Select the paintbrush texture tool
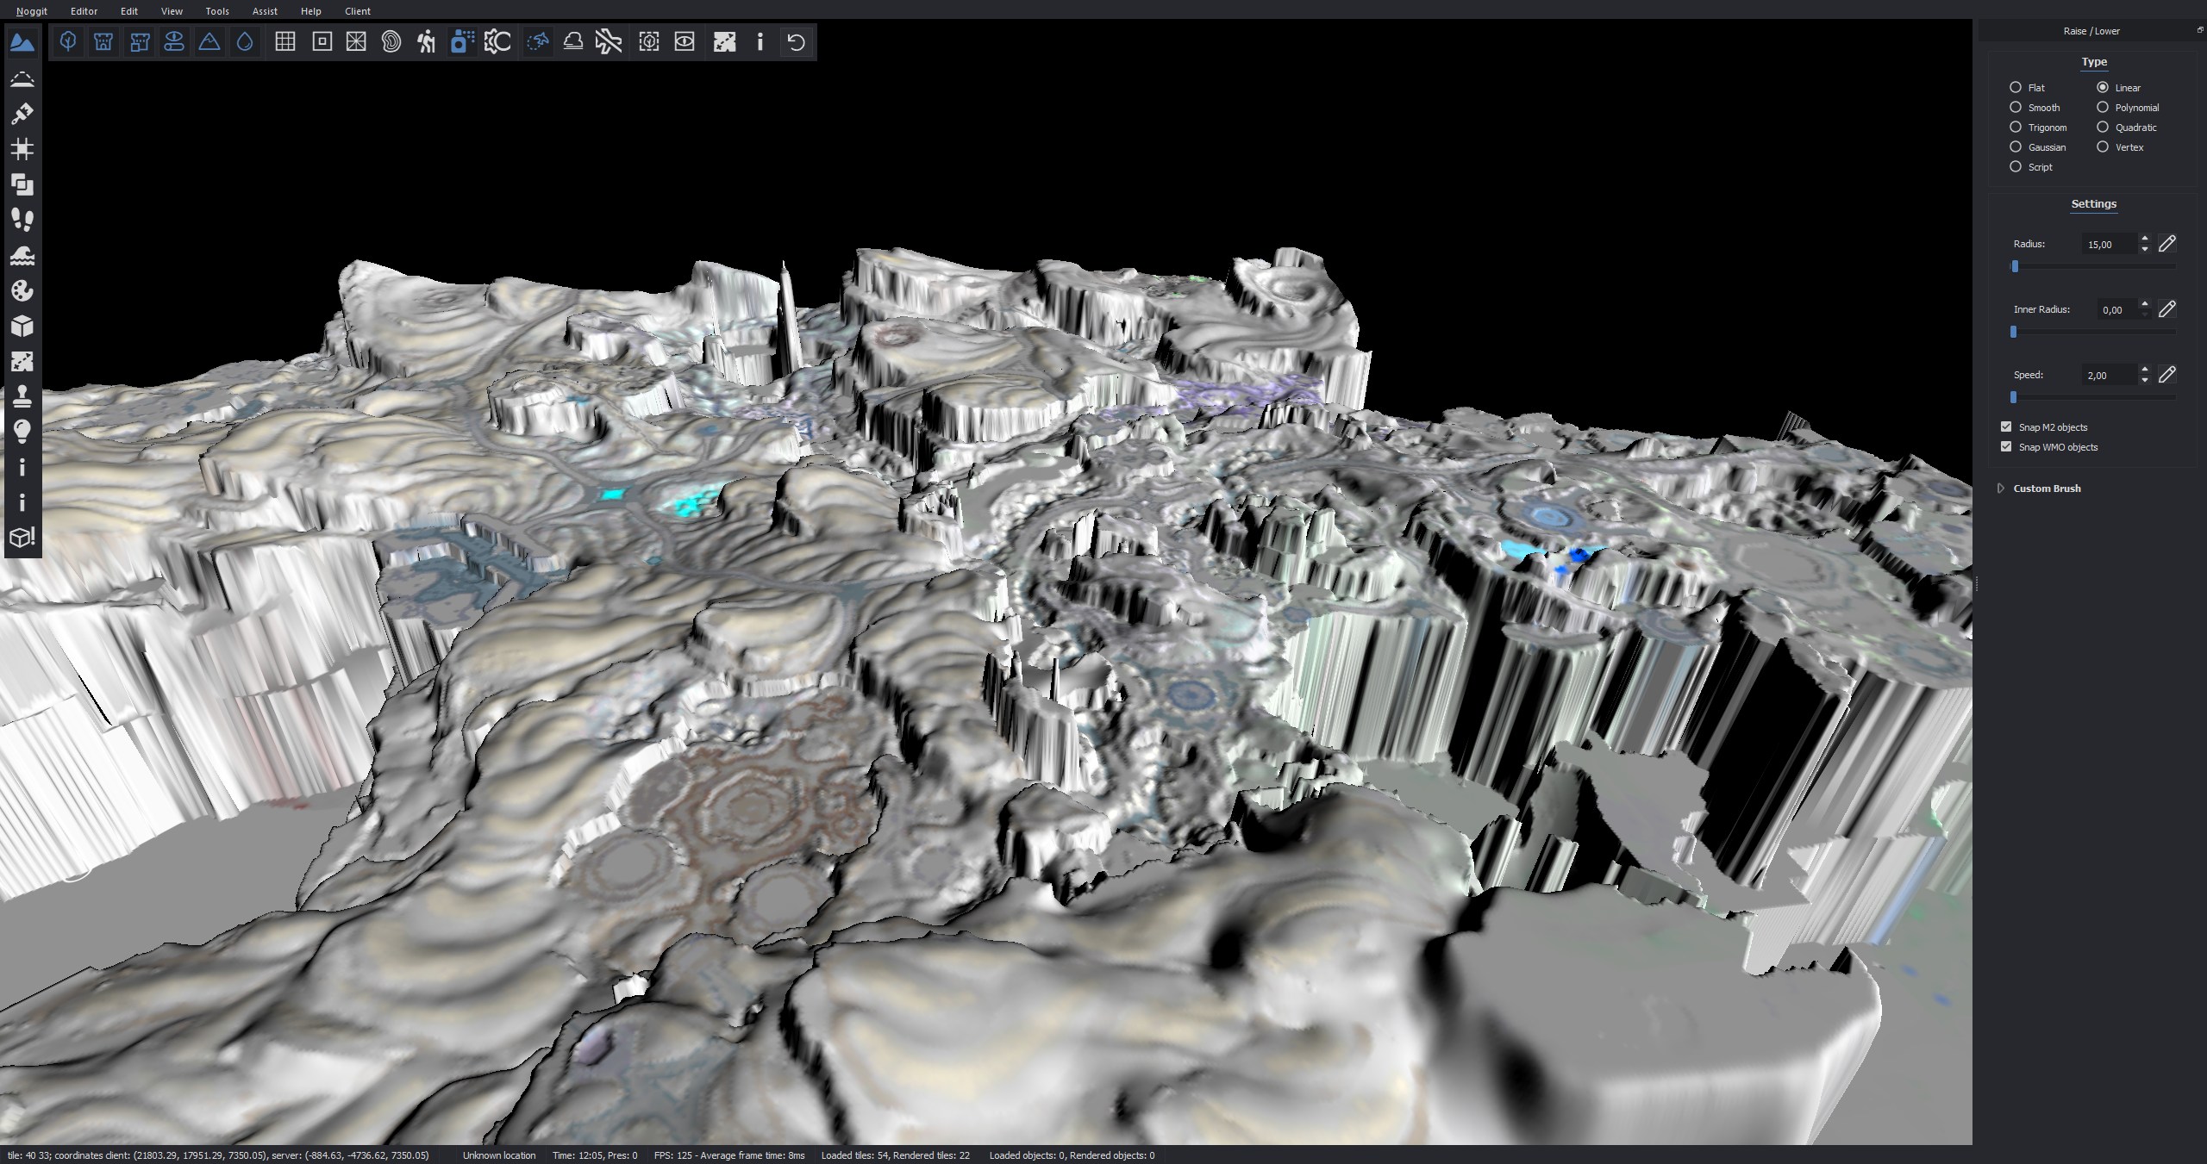Viewport: 2207px width, 1164px height. click(x=22, y=114)
